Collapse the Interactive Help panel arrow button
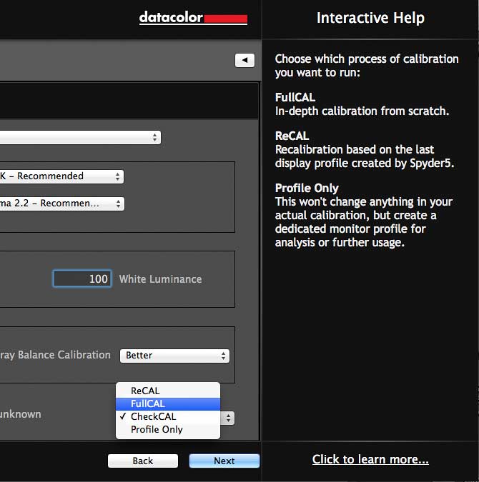 (245, 60)
